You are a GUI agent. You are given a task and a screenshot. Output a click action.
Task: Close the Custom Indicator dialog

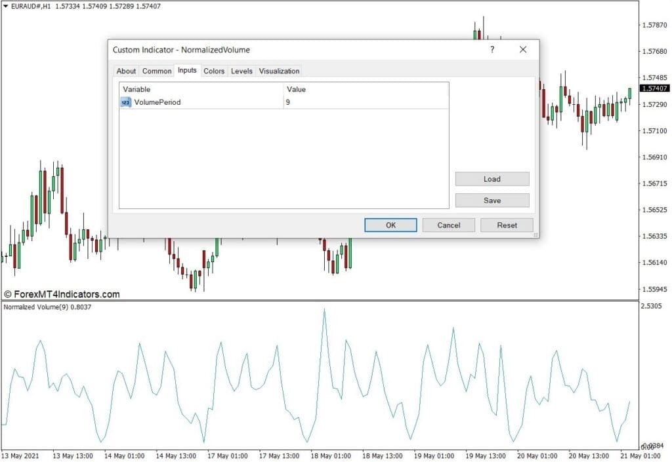(523, 50)
